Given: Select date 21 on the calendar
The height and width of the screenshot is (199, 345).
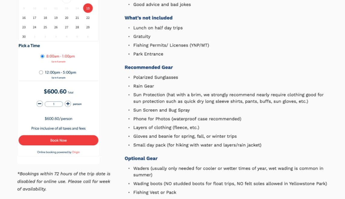Looking at the screenshot, I should [x=77, y=18].
